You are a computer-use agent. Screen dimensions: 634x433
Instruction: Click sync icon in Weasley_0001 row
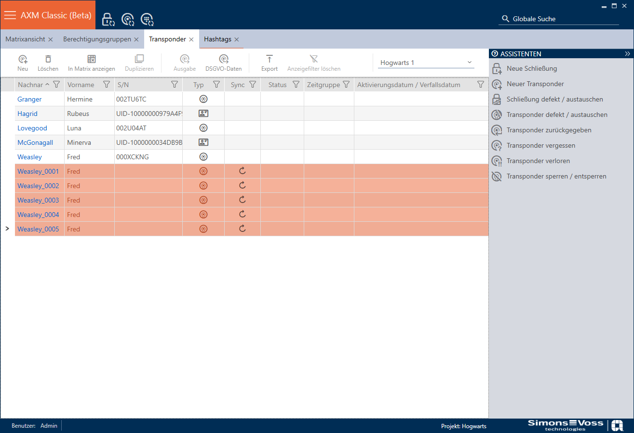point(243,171)
